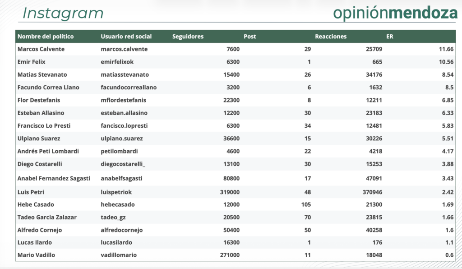Click the ER column header
This screenshot has width=462, height=269.
(x=390, y=37)
